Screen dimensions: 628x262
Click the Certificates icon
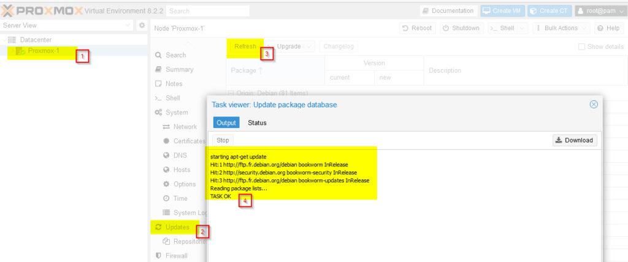pos(166,141)
